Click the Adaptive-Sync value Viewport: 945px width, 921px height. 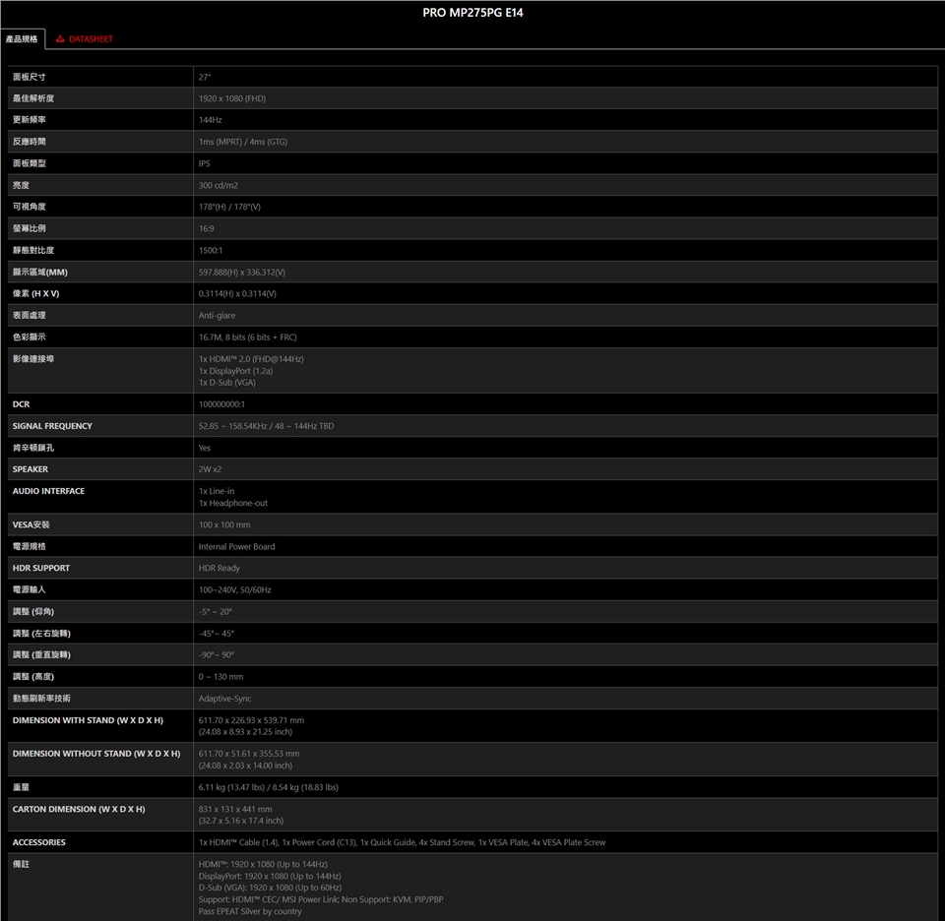pyautogui.click(x=224, y=698)
